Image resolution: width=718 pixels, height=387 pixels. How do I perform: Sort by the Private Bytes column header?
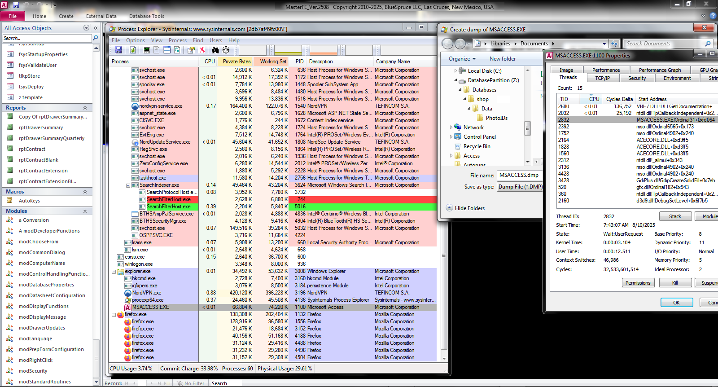(235, 62)
